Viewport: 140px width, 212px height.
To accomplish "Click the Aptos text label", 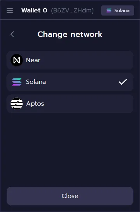I will [35, 104].
